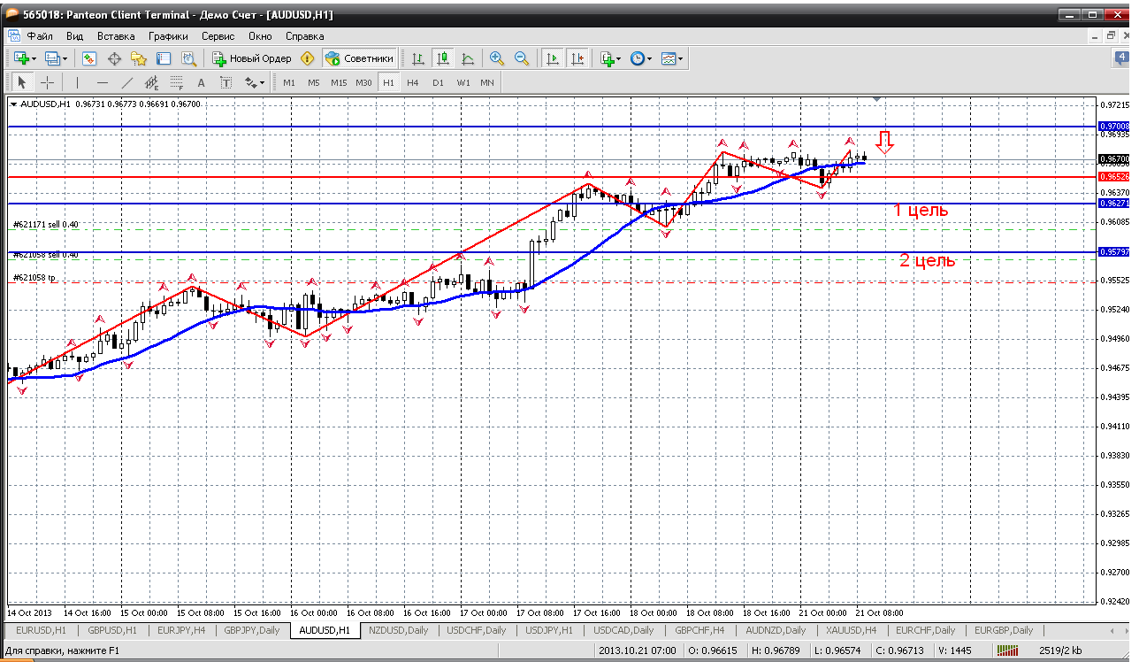Image resolution: width=1139 pixels, height=662 pixels.
Task: Open the Market Watch window icon
Action: (x=89, y=58)
